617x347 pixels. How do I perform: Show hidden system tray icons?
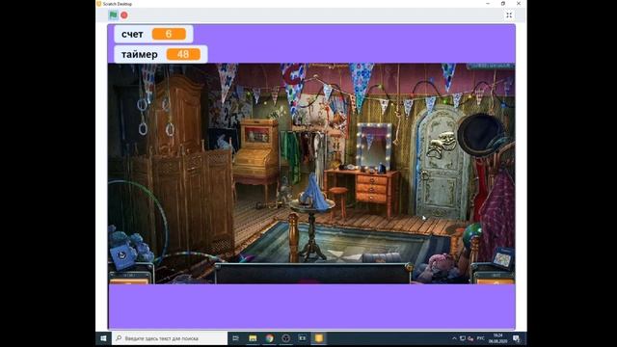454,338
